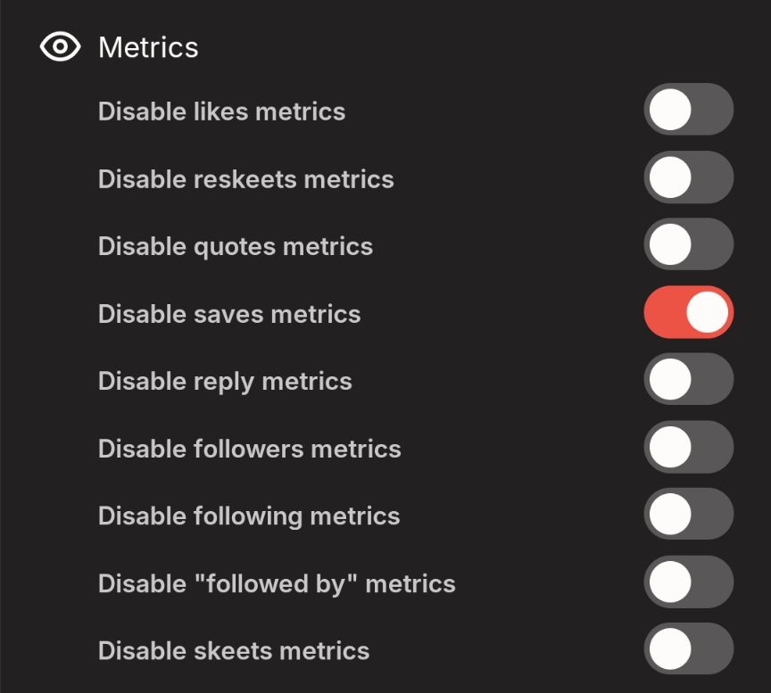Image resolution: width=771 pixels, height=693 pixels.
Task: Turn on the reskeets metrics toggle switch
Action: pos(688,177)
